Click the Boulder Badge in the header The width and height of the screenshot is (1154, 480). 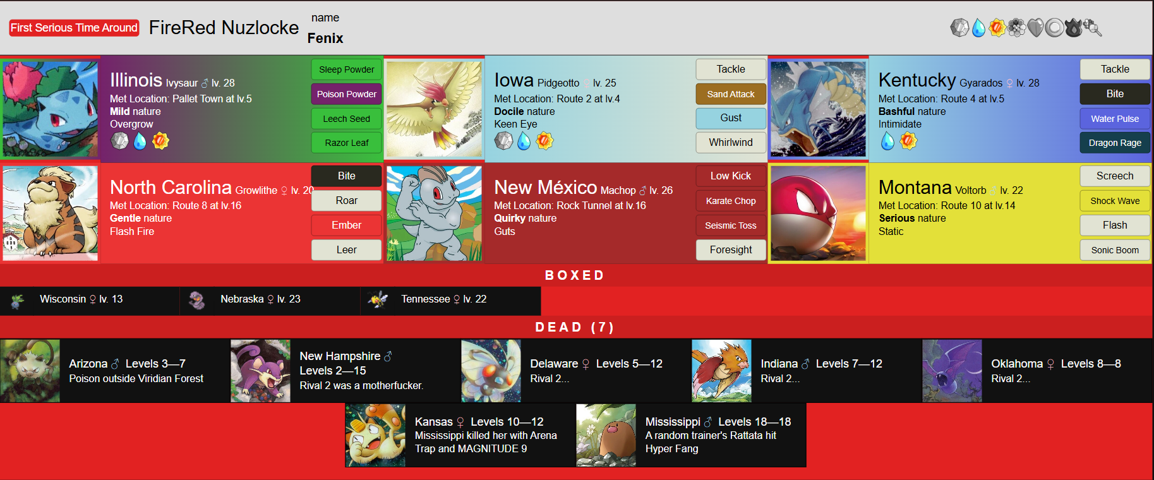(x=959, y=28)
